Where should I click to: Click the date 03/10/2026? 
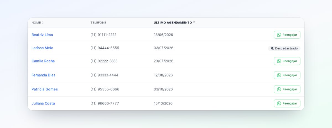pos(163,89)
